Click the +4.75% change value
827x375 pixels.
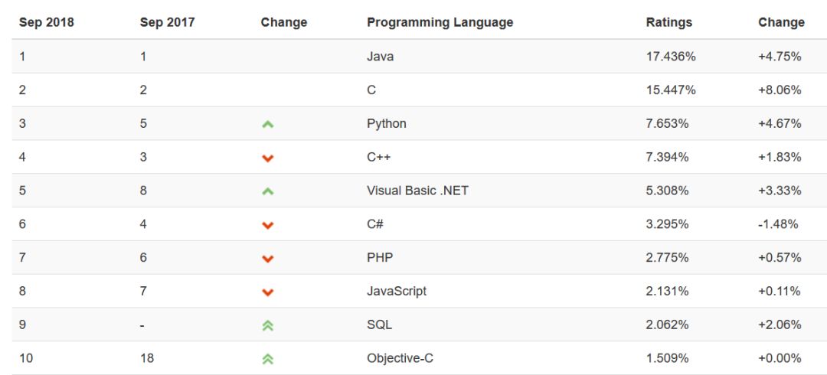point(780,56)
